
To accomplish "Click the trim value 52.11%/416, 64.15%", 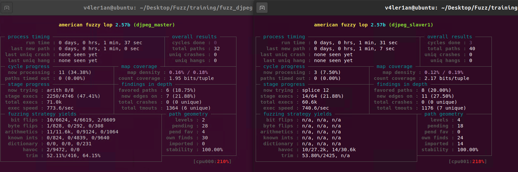I will 80,155.
